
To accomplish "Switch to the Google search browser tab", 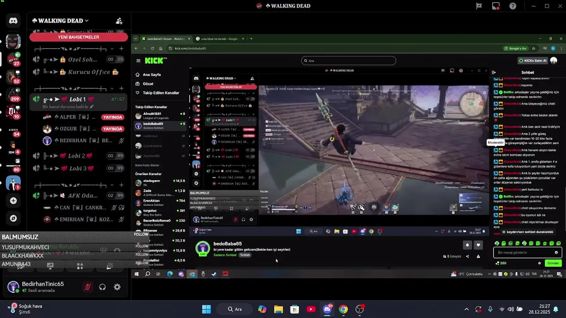I will coord(219,39).
